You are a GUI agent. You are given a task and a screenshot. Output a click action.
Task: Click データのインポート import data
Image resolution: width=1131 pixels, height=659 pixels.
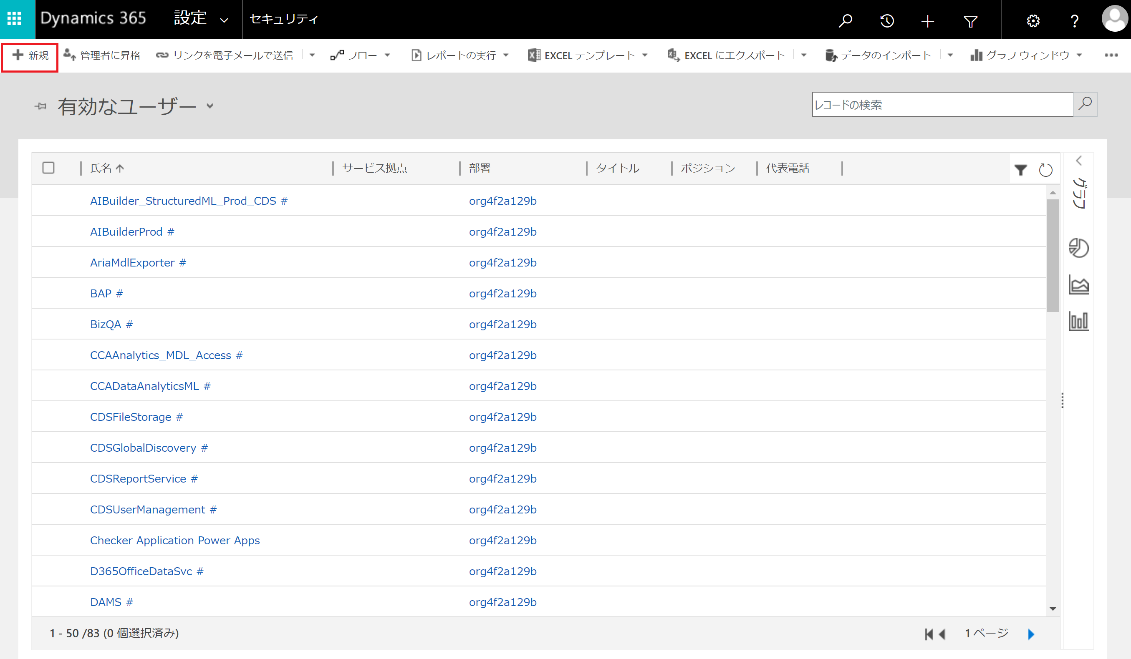(879, 55)
